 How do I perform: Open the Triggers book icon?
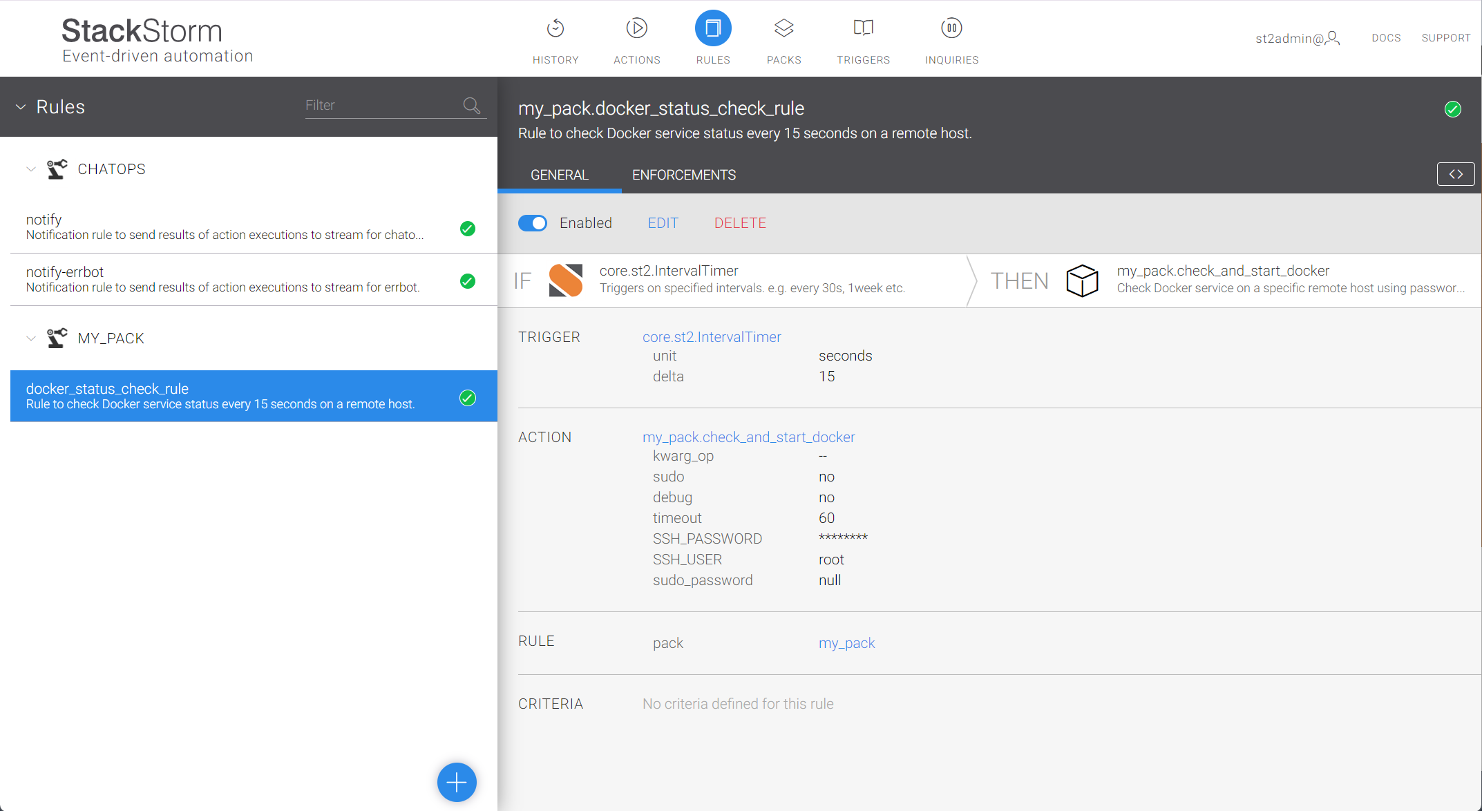[x=864, y=28]
